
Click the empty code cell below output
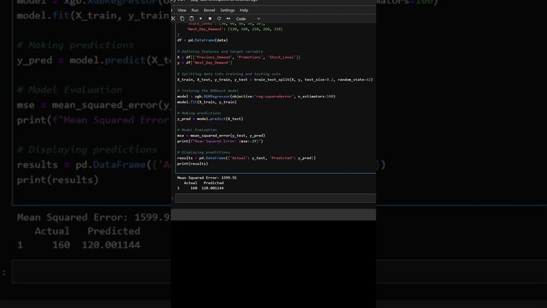(276, 198)
